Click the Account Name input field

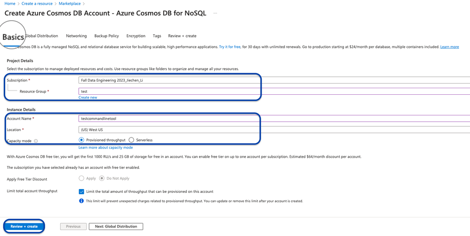point(274,118)
